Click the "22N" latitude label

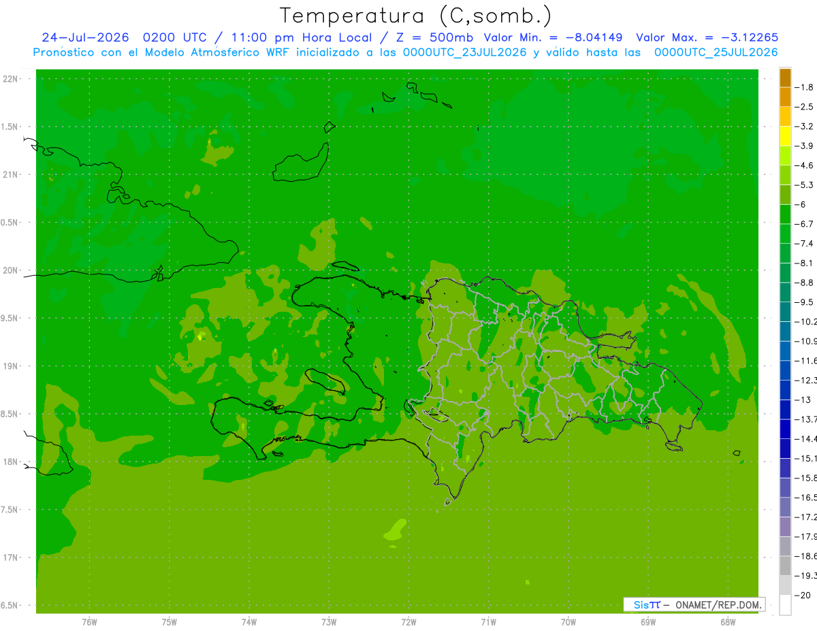click(10, 79)
